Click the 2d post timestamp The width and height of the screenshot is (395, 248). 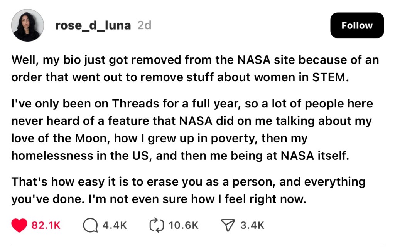click(x=144, y=25)
